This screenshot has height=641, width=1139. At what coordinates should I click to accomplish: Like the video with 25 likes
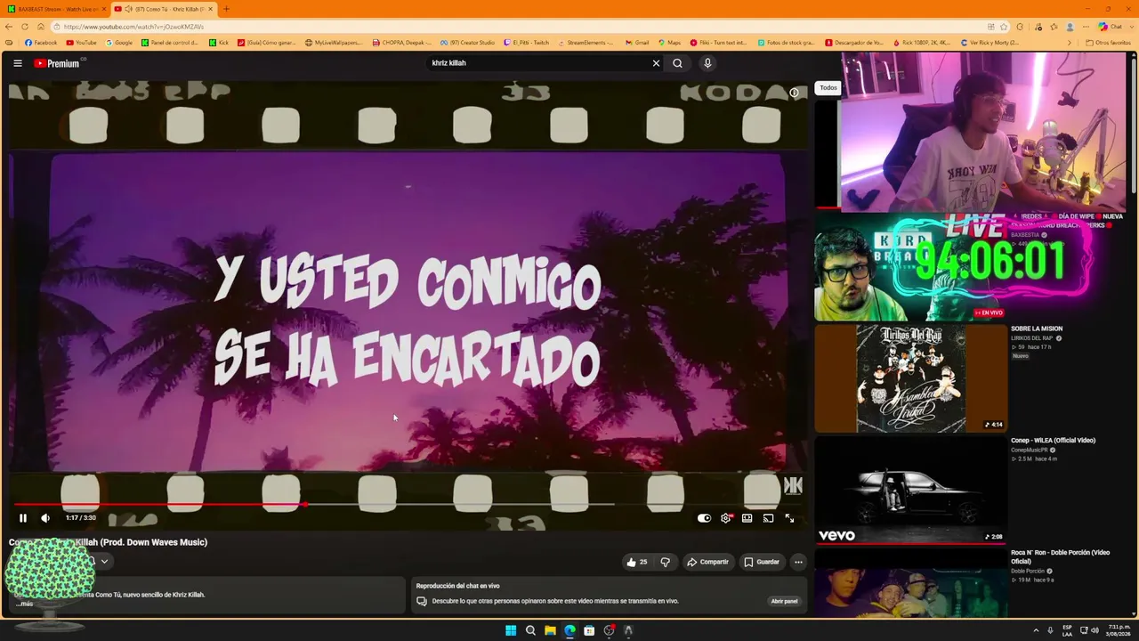[637, 562]
